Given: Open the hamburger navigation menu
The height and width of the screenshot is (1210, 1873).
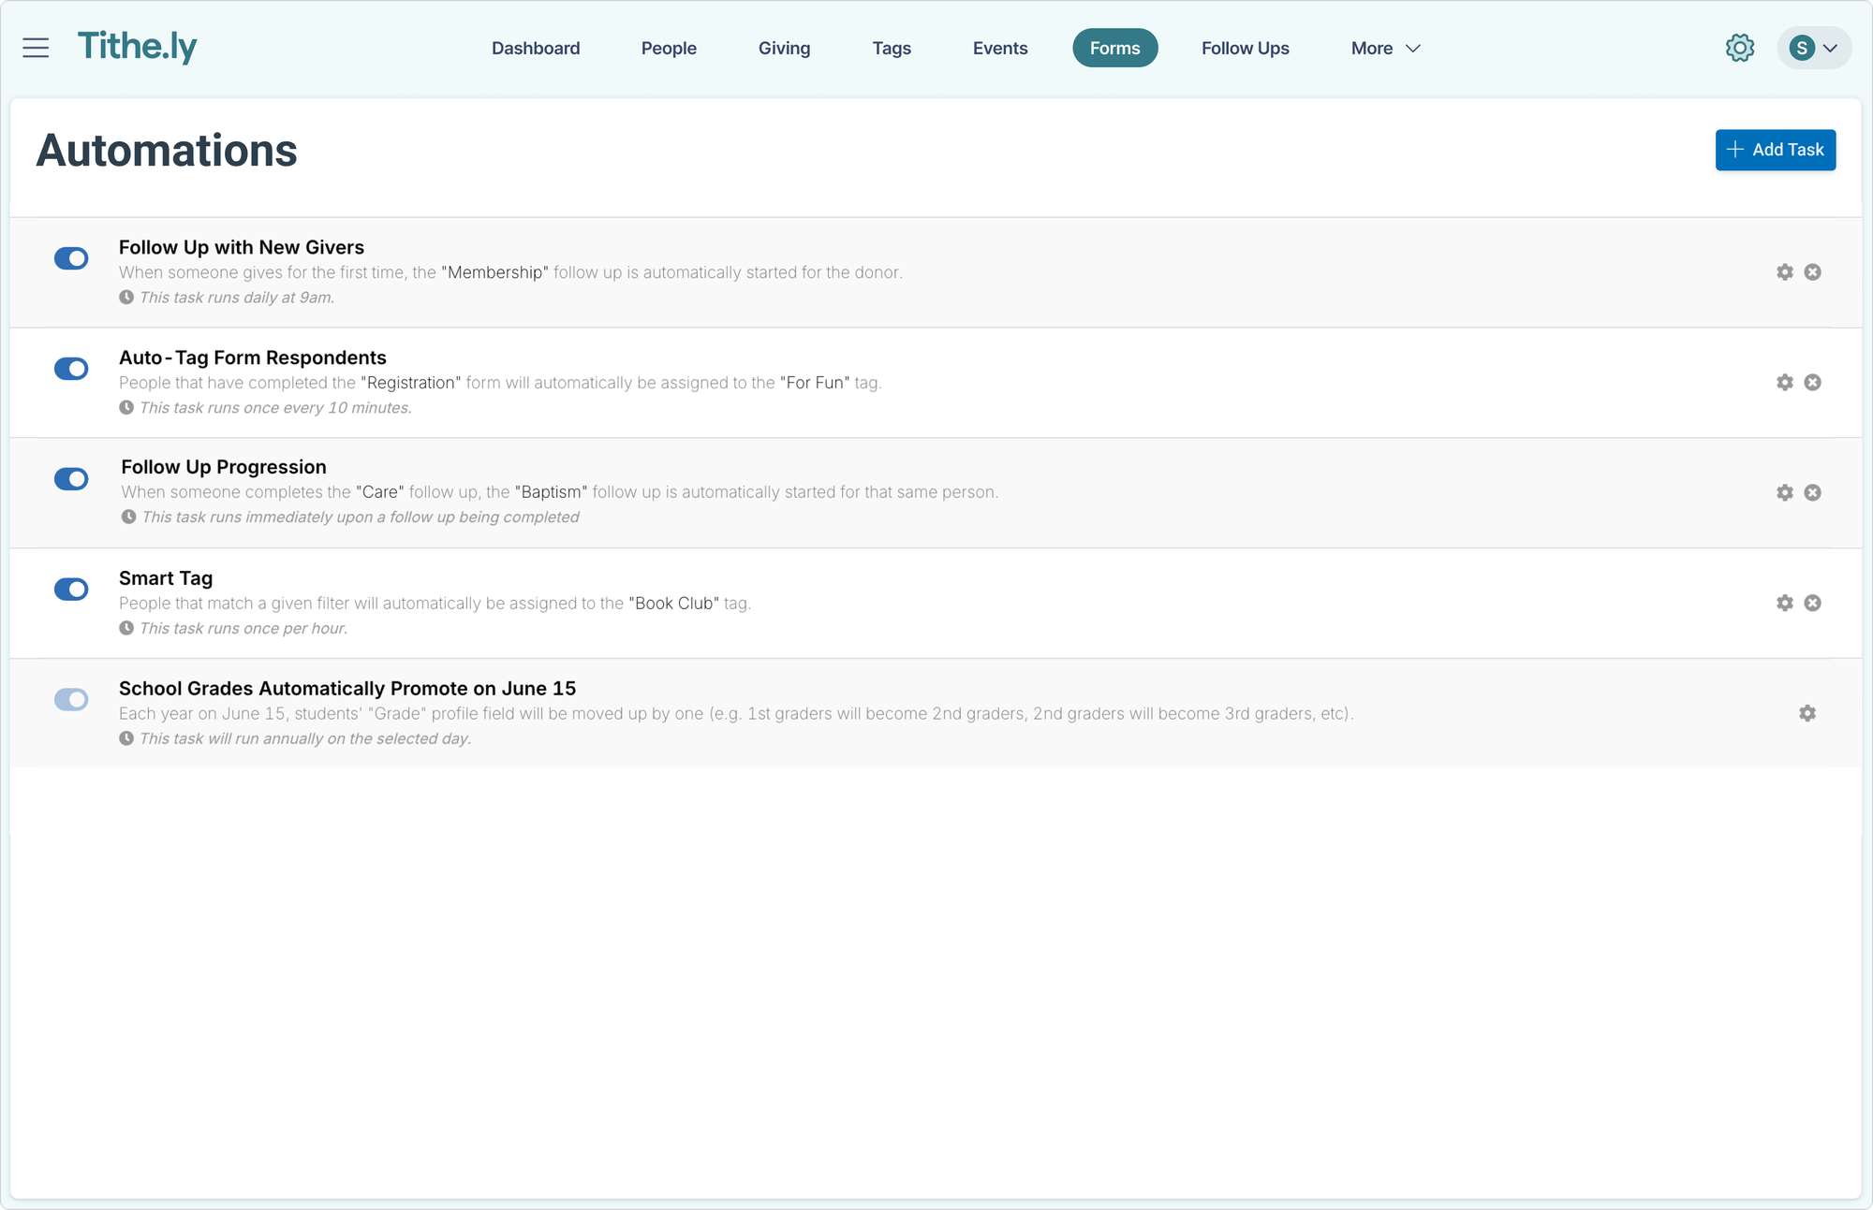Looking at the screenshot, I should pos(36,48).
